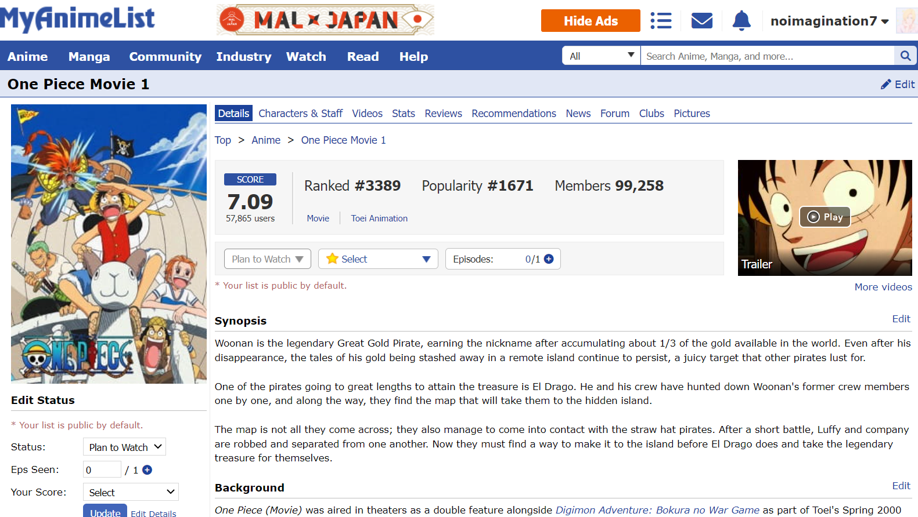The width and height of the screenshot is (918, 517).
Task: Open the More videos link
Action: (883, 287)
